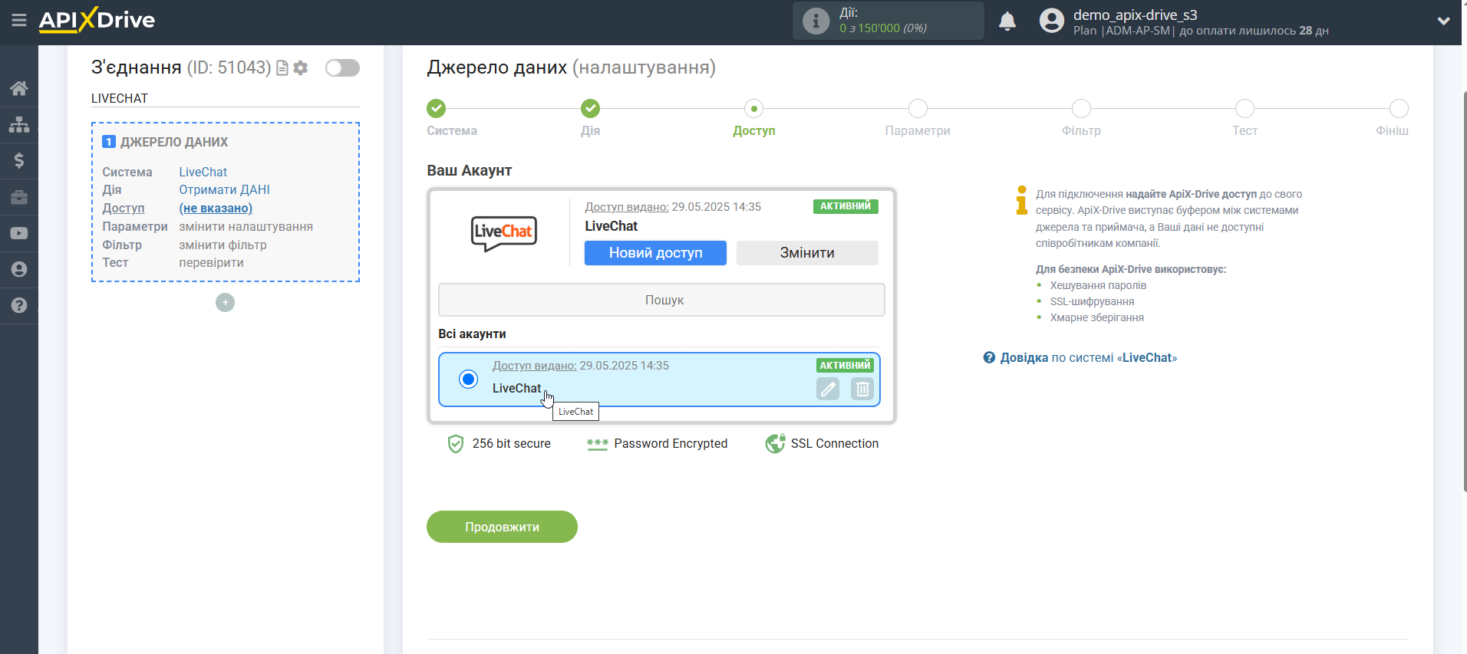Open the Отримати ДАНІ link
The width and height of the screenshot is (1467, 654).
(224, 189)
